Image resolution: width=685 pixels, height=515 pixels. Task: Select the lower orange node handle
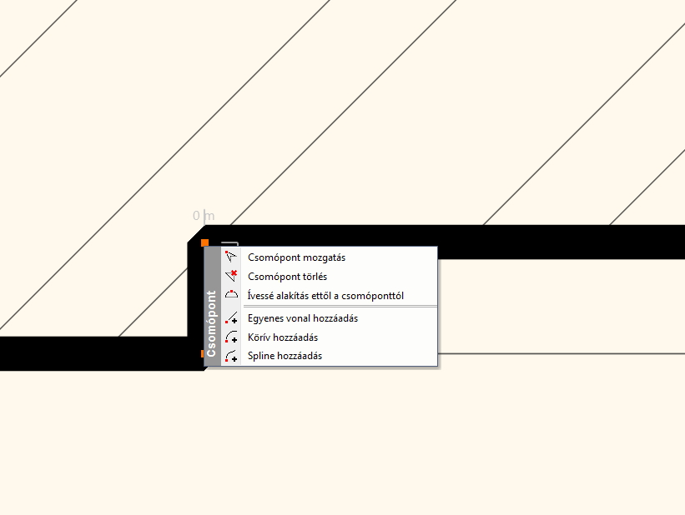pos(202,354)
